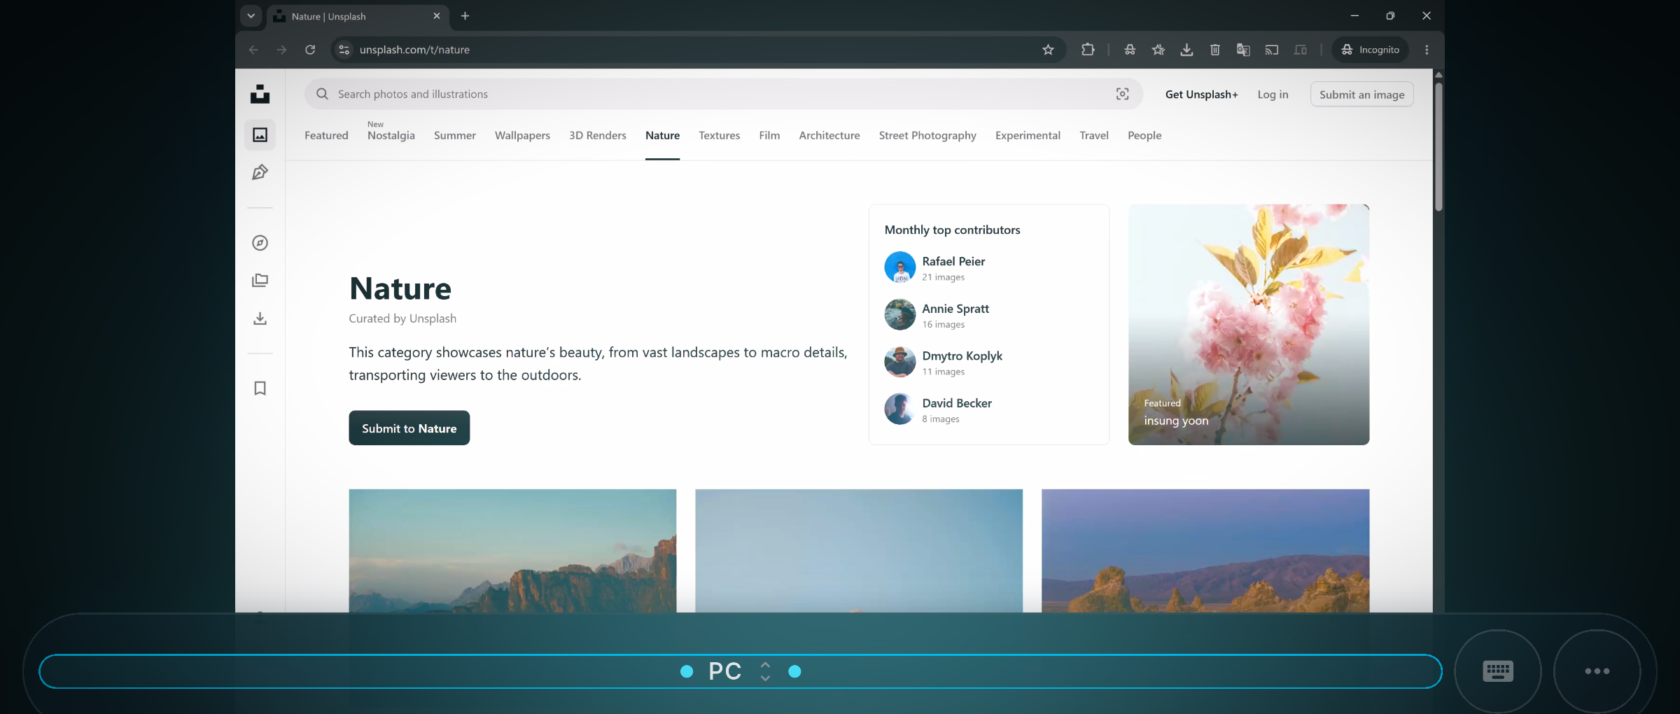This screenshot has width=1680, height=714.
Task: Open Dmytro Koplyk's contributor profile
Action: 962,356
